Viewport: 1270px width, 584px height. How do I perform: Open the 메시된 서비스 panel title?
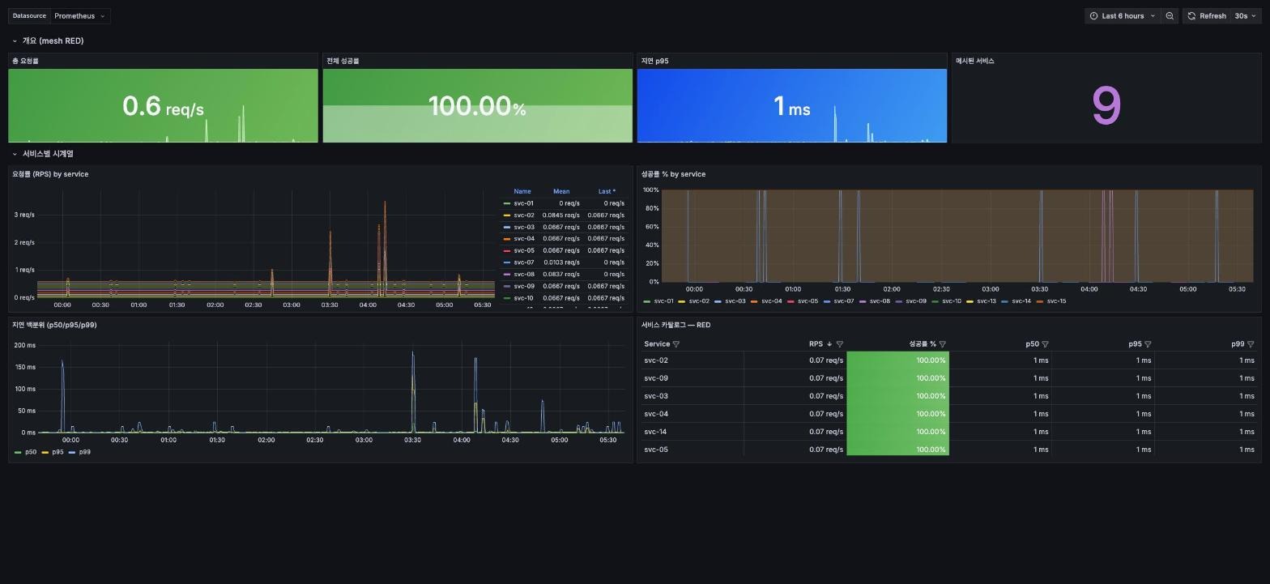coord(975,61)
